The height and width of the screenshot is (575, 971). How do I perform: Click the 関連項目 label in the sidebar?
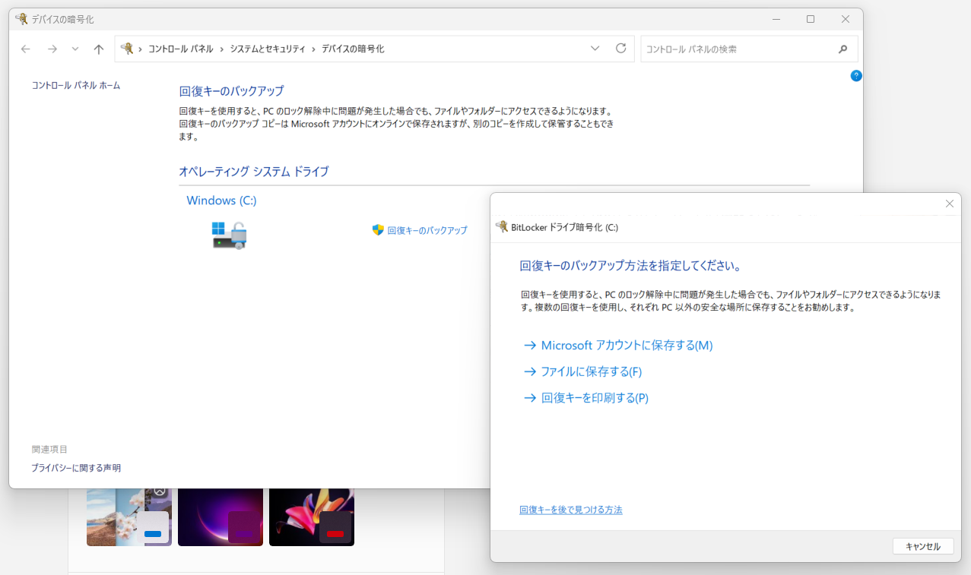tap(49, 450)
